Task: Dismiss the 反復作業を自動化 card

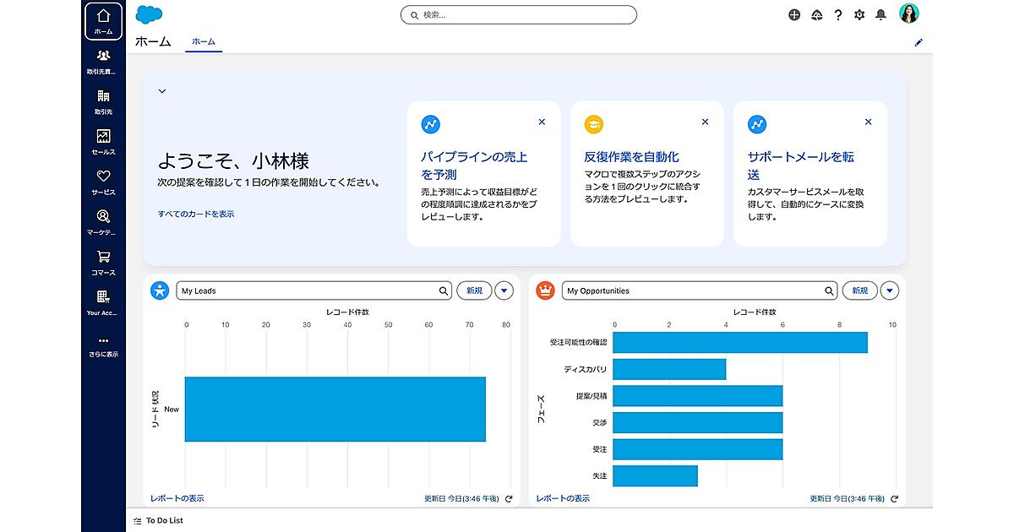Action: coord(705,122)
